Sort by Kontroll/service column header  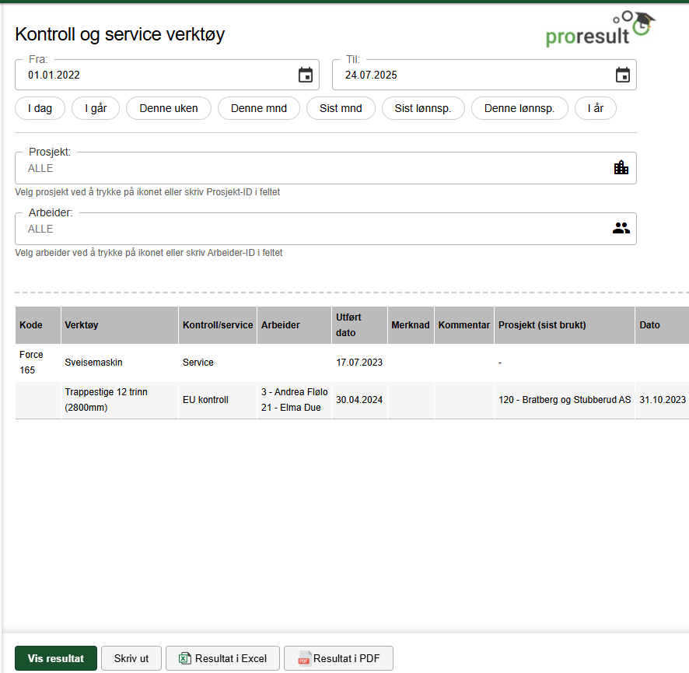(x=218, y=325)
